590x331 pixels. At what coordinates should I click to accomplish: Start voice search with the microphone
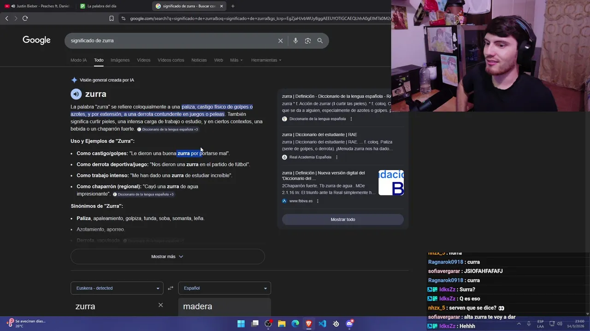[295, 41]
